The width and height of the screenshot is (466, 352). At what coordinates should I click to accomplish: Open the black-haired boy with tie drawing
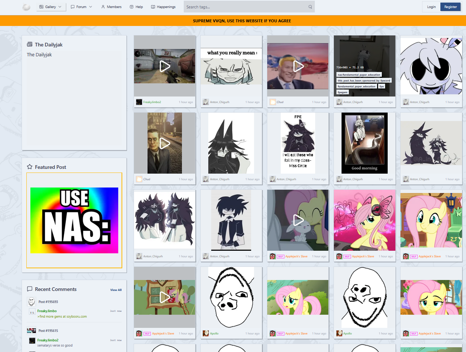click(x=231, y=220)
